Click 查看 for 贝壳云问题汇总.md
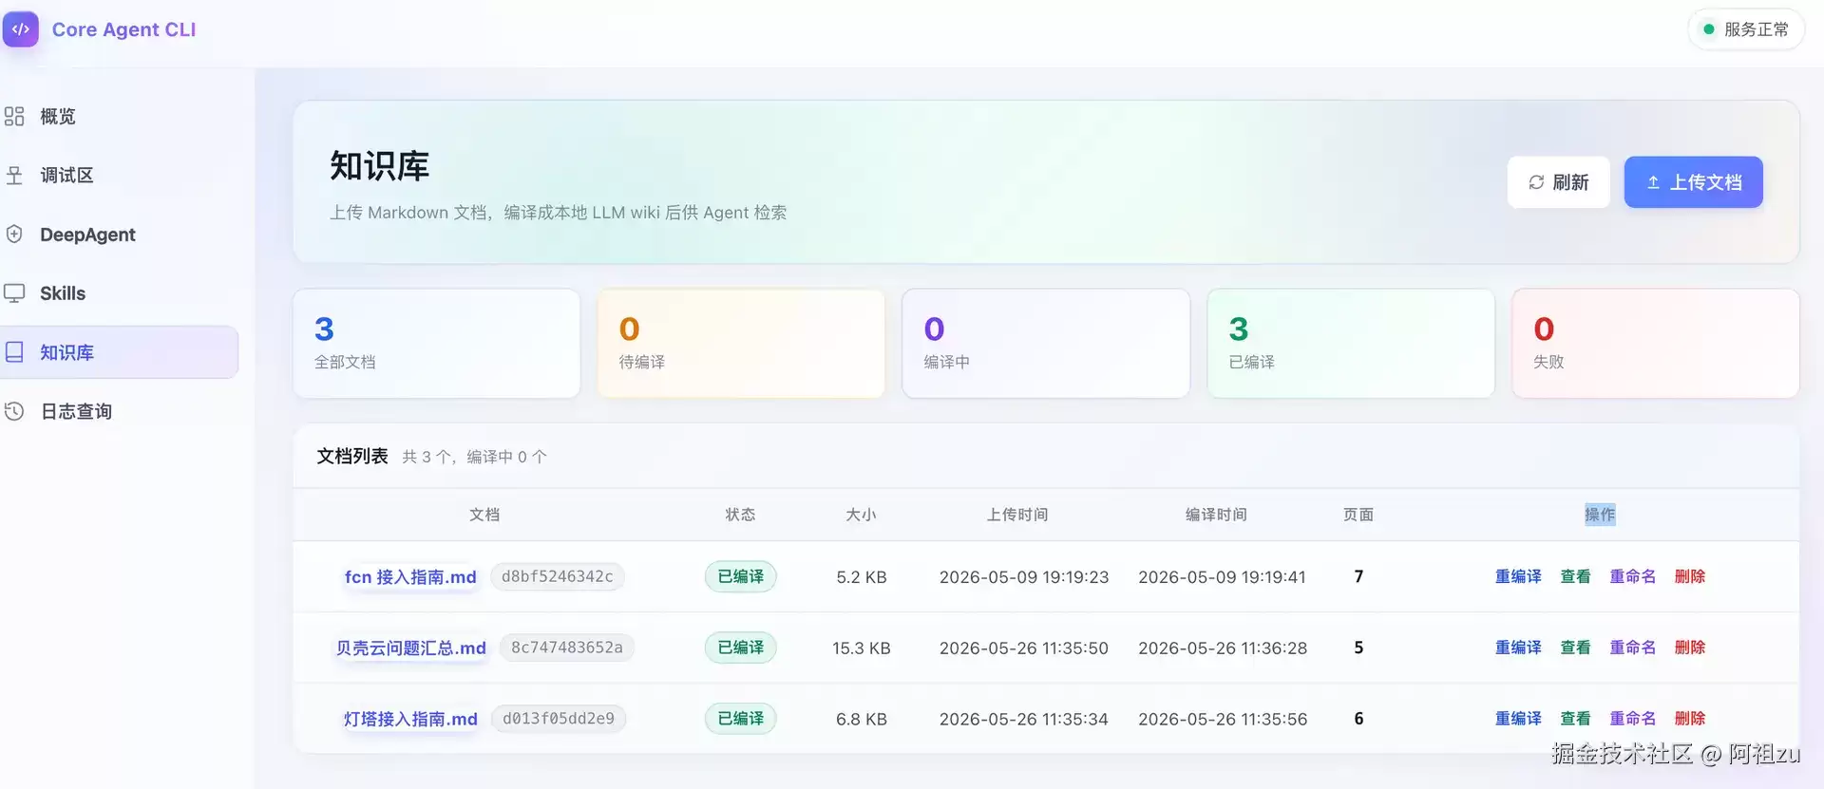The image size is (1824, 789). pyautogui.click(x=1575, y=648)
